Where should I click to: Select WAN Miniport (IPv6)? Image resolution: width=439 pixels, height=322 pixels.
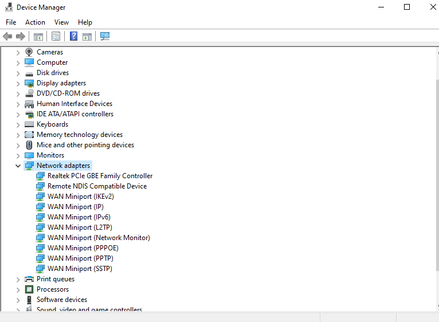79,217
